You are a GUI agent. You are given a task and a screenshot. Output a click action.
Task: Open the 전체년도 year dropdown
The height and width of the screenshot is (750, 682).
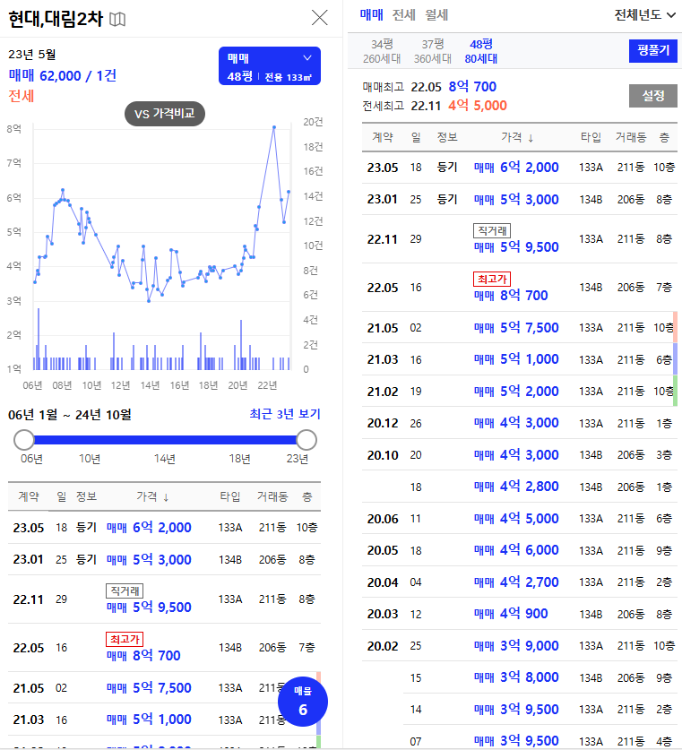[x=644, y=15]
